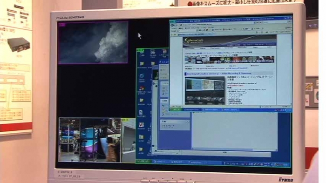Click the Digital Recording & Streaming banner
This screenshot has height=183, width=326.
point(230,60)
